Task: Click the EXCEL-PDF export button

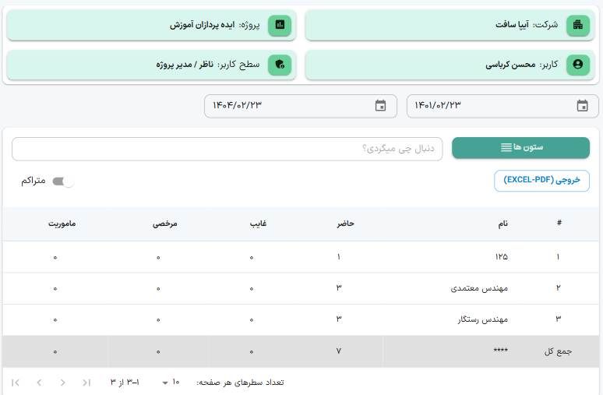Action: tap(541, 181)
